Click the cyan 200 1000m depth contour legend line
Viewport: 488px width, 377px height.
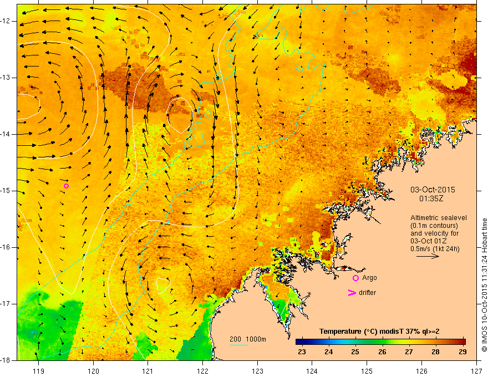(x=239, y=345)
